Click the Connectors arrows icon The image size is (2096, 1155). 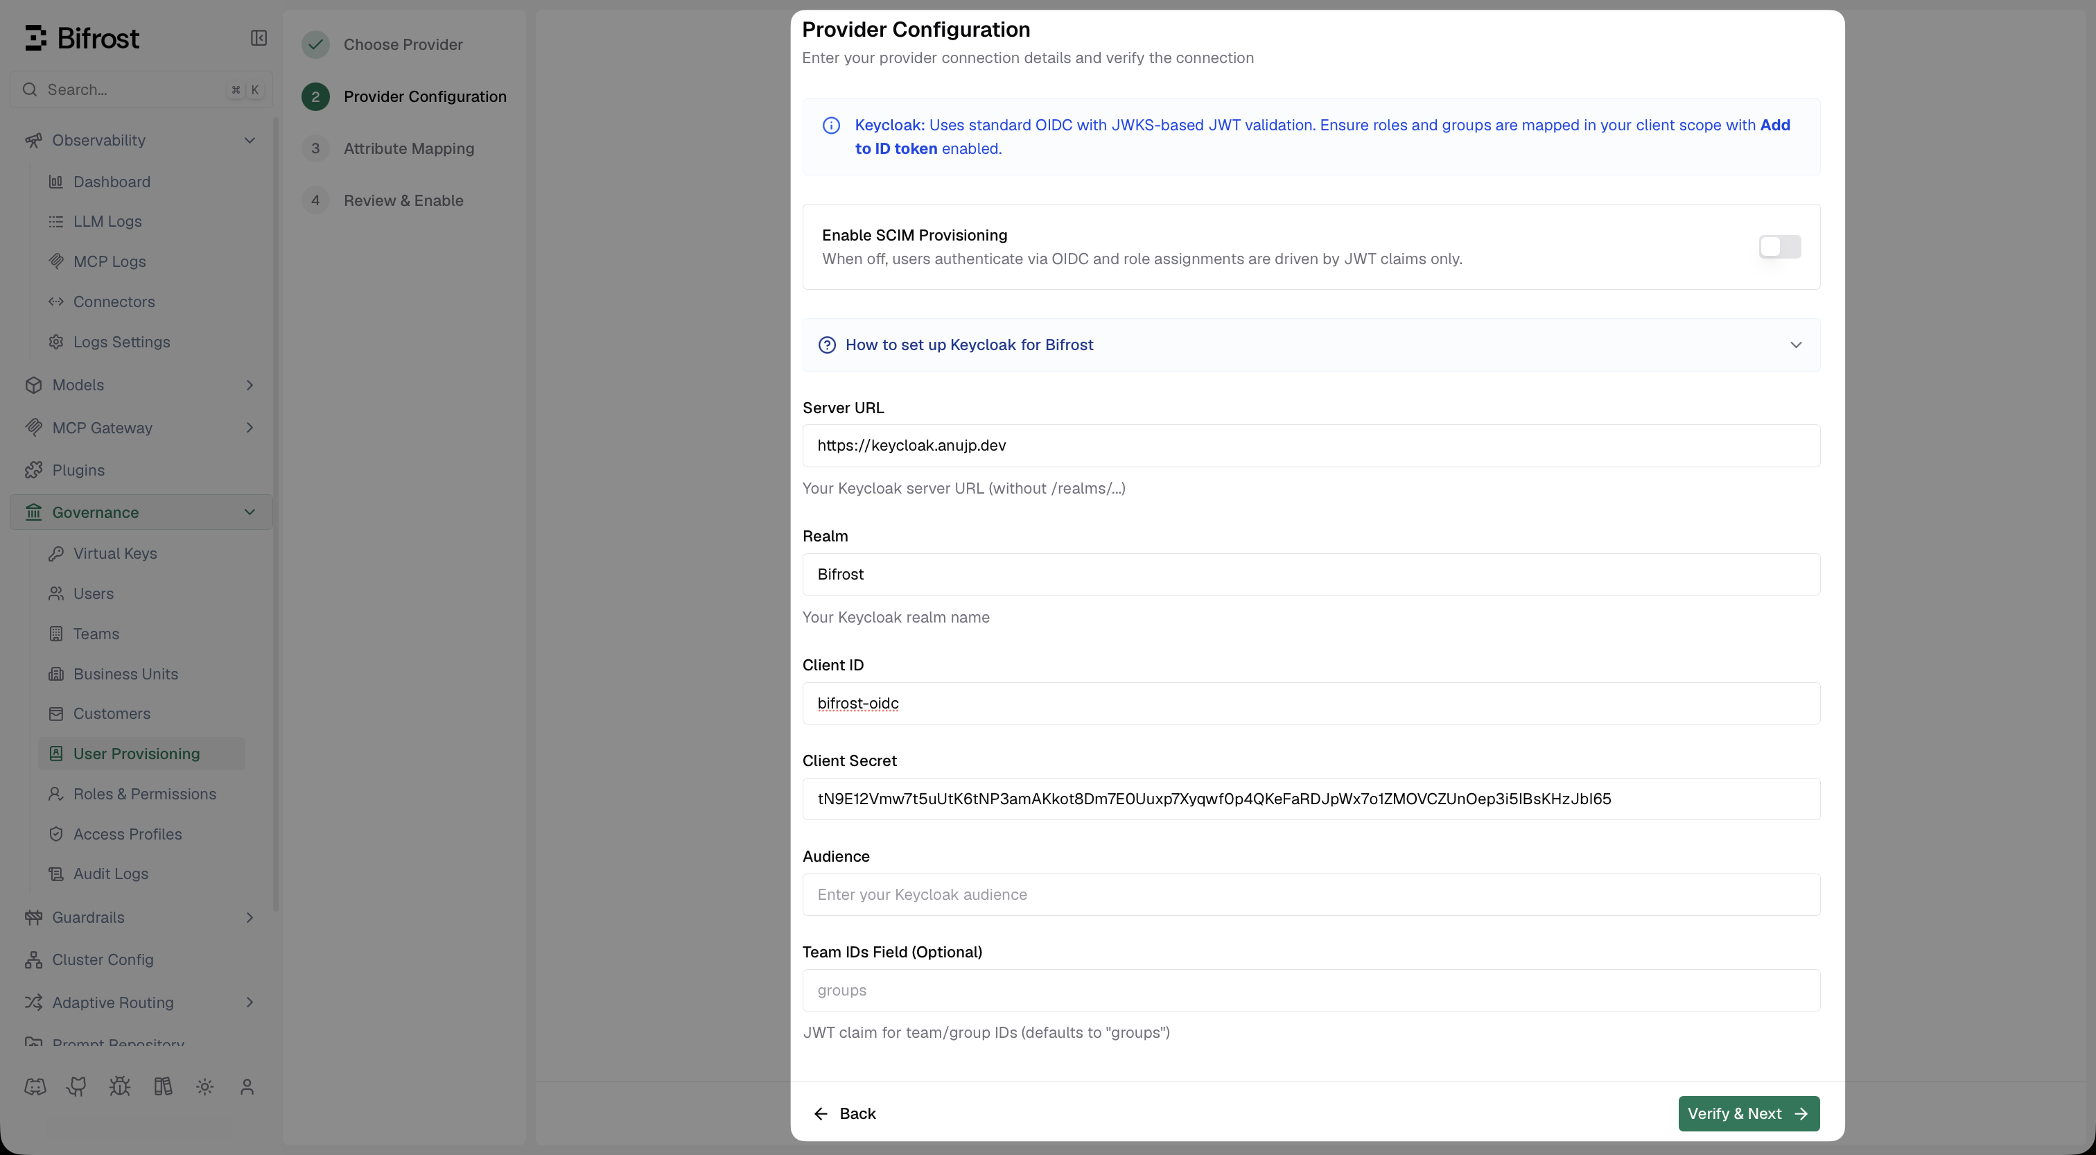pyautogui.click(x=56, y=301)
